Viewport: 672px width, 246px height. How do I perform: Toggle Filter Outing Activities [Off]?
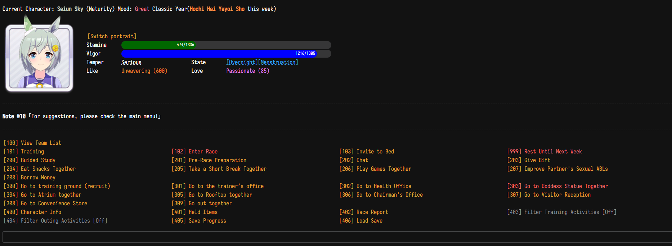(55, 221)
